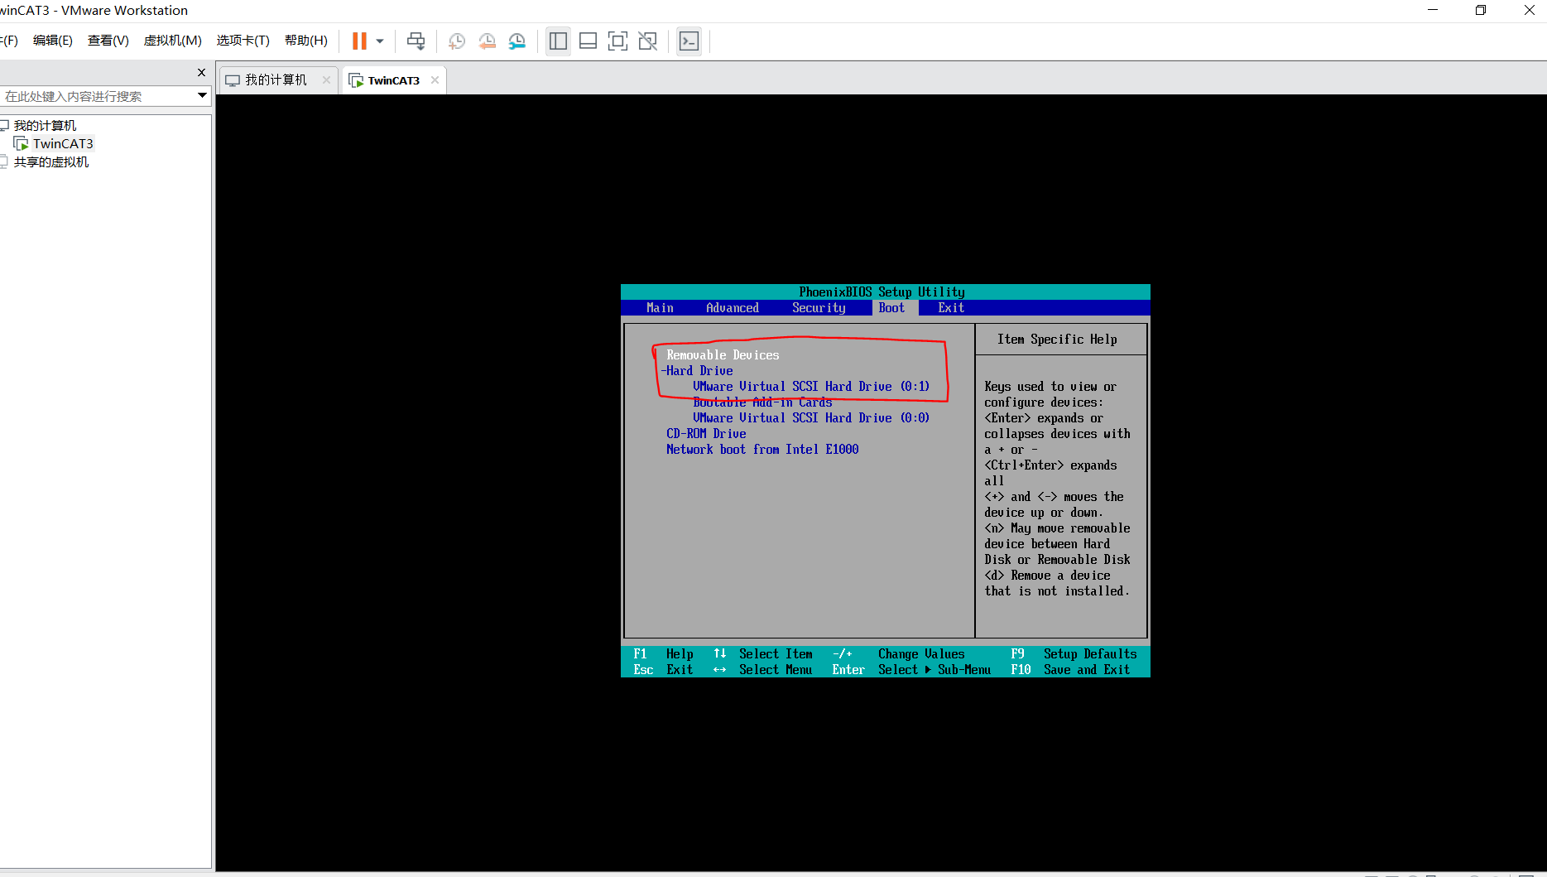Select the BIOS Advanced menu

(x=733, y=308)
